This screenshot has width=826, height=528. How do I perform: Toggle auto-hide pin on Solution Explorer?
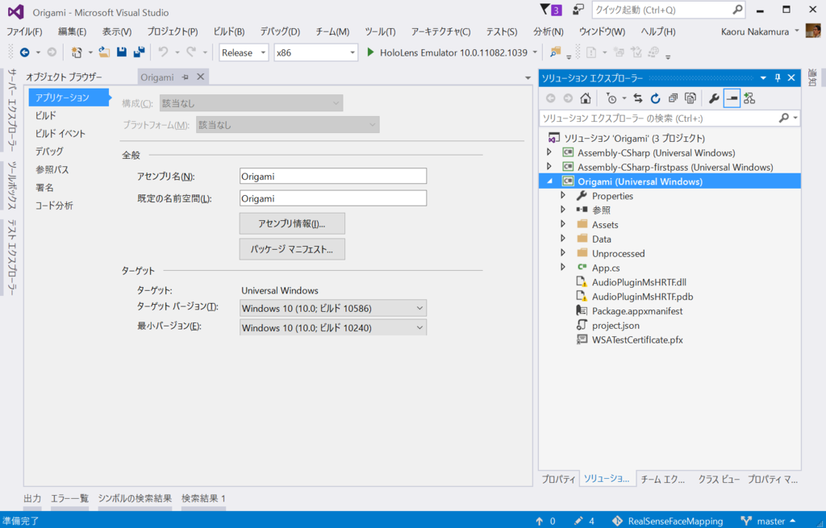tap(778, 78)
